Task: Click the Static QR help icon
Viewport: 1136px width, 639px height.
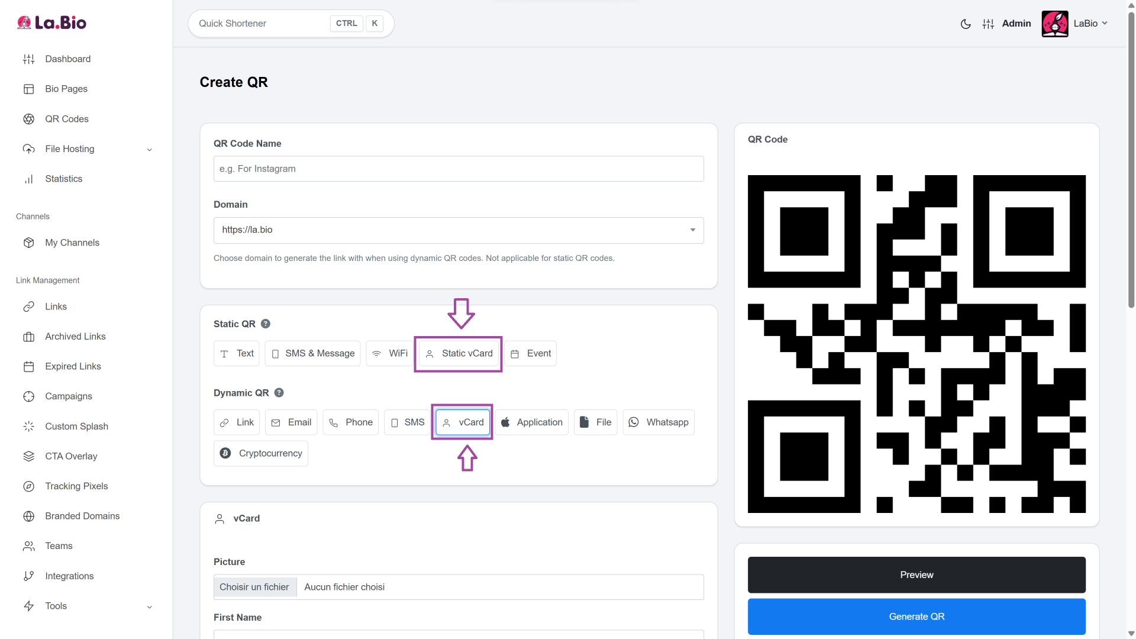Action: pos(266,324)
